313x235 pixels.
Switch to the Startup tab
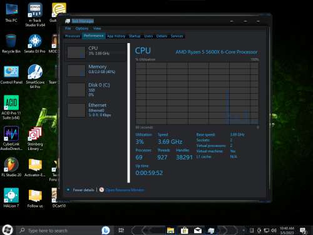[x=135, y=36]
